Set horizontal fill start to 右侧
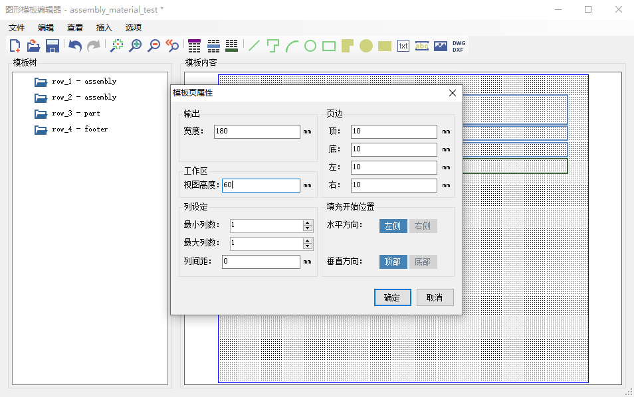634x397 pixels. 423,226
